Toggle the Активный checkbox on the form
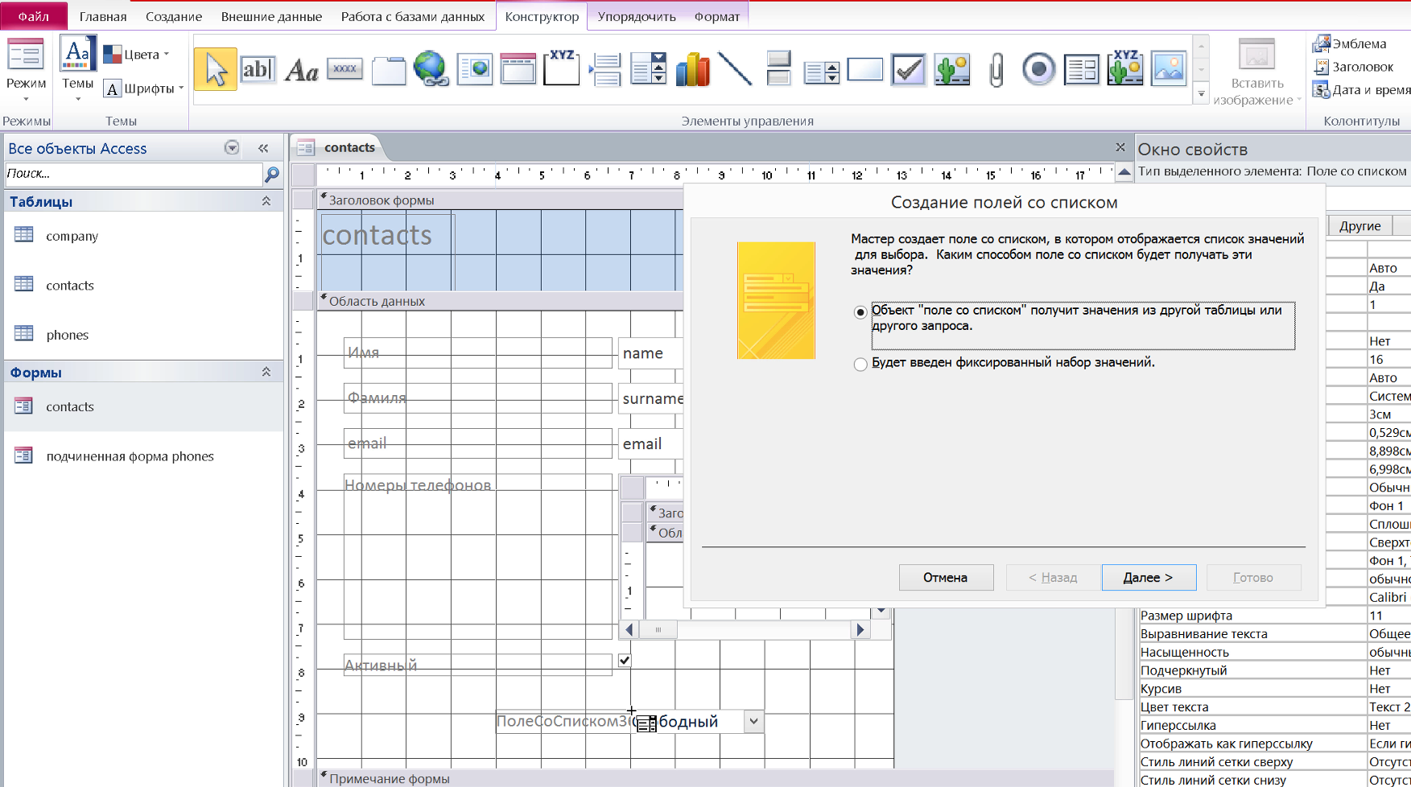This screenshot has width=1411, height=787. pyautogui.click(x=625, y=661)
